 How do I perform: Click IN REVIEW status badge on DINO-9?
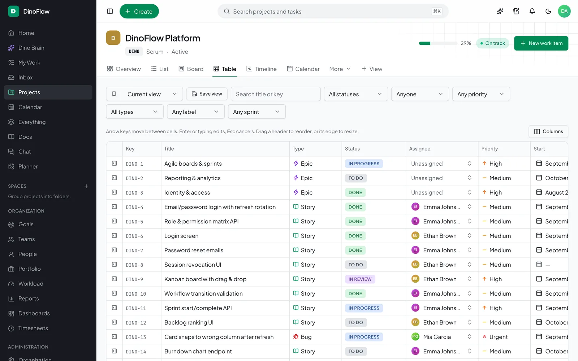click(360, 279)
